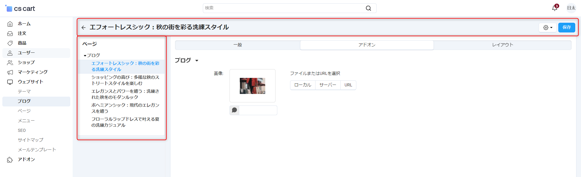Click the blog image thumbnail

point(252,86)
